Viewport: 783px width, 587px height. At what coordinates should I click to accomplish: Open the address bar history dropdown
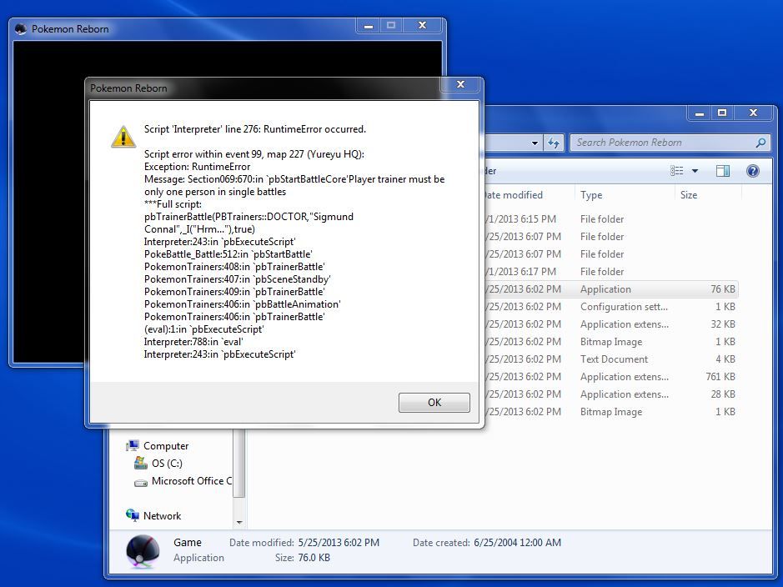point(535,143)
